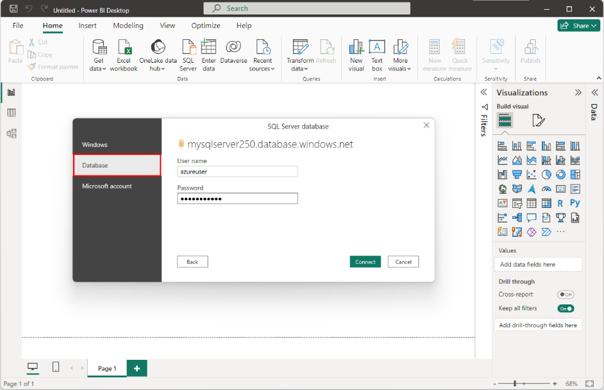
Task: Pick the Treemap visual icon
Action: click(x=575, y=175)
